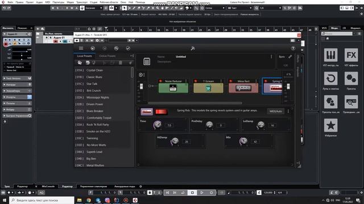This screenshot has width=364, height=204.
Task: Open the ToneLib tuner icon
Action: [192, 48]
